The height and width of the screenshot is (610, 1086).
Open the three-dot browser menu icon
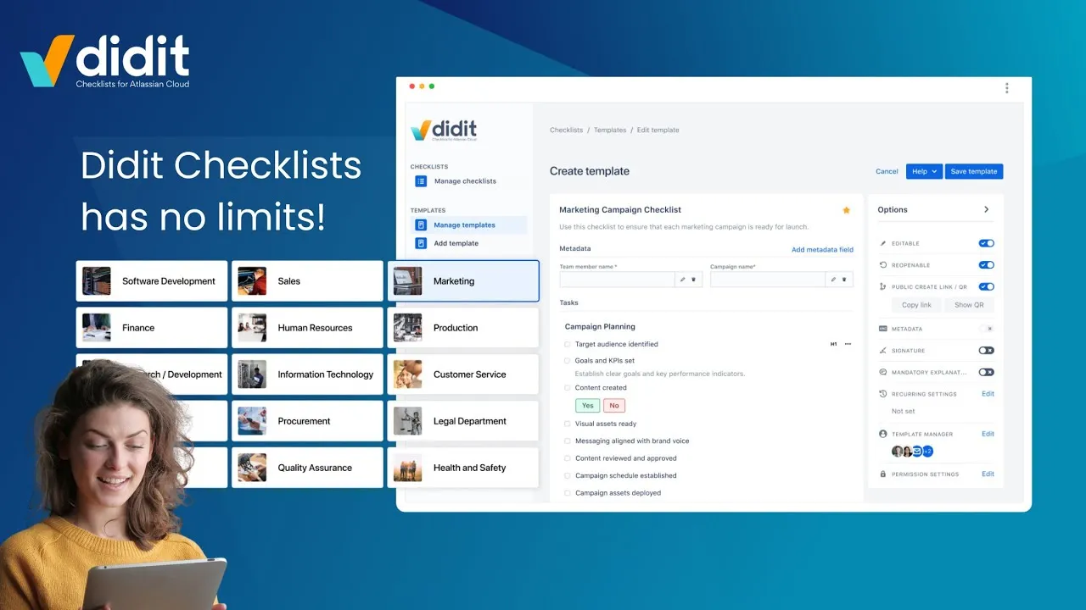(1007, 88)
